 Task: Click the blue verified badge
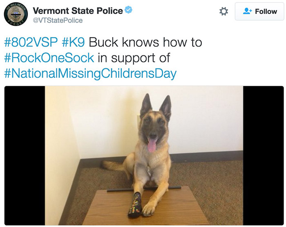click(128, 10)
